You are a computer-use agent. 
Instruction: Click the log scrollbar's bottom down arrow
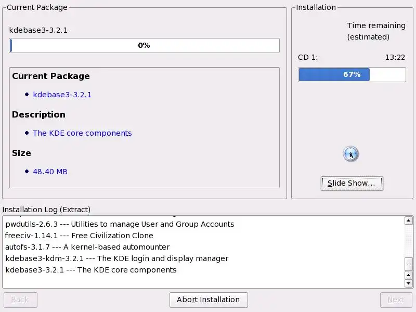pyautogui.click(x=408, y=283)
